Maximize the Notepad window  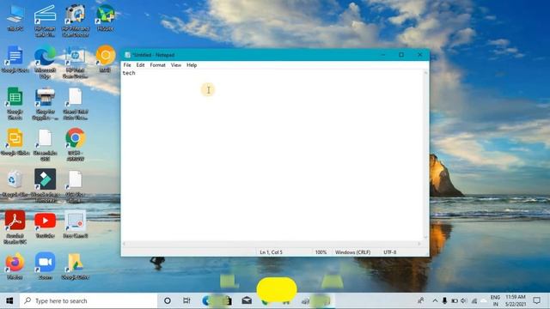pos(401,55)
